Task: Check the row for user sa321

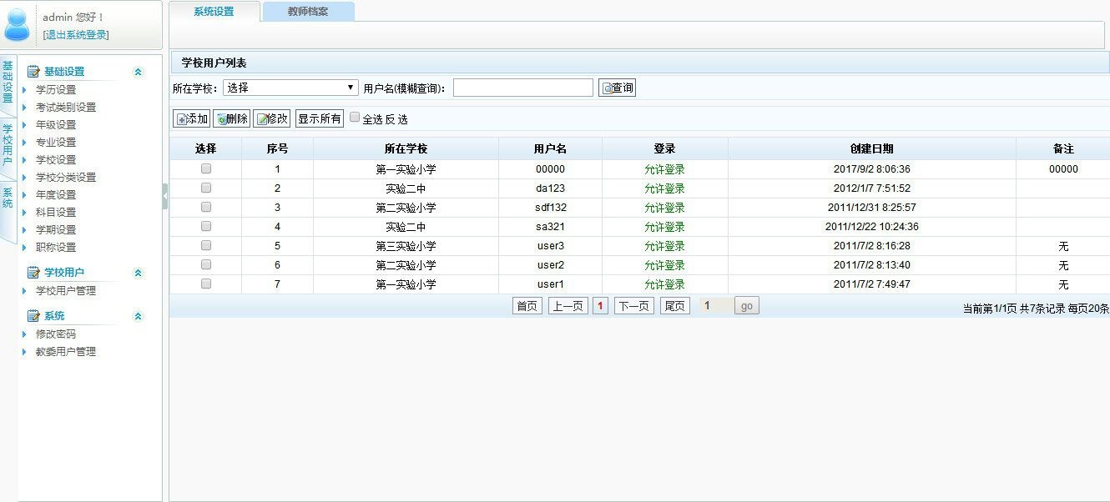Action: 206,226
